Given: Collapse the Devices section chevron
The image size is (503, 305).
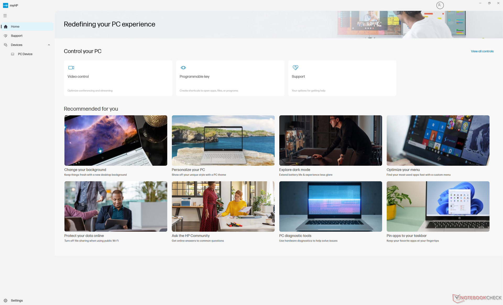Looking at the screenshot, I should (49, 45).
